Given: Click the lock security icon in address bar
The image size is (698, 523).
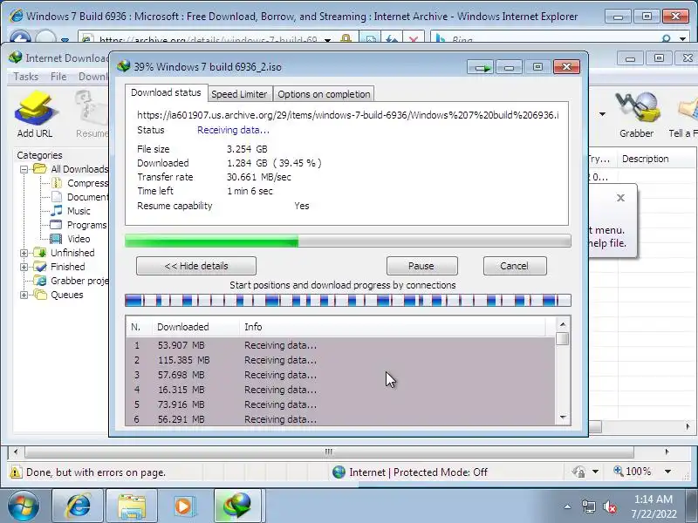Looking at the screenshot, I should tap(346, 39).
